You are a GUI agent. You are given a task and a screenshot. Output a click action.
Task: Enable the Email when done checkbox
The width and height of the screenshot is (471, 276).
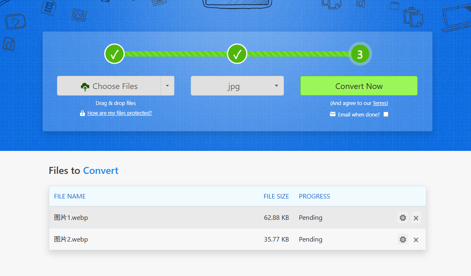click(386, 114)
